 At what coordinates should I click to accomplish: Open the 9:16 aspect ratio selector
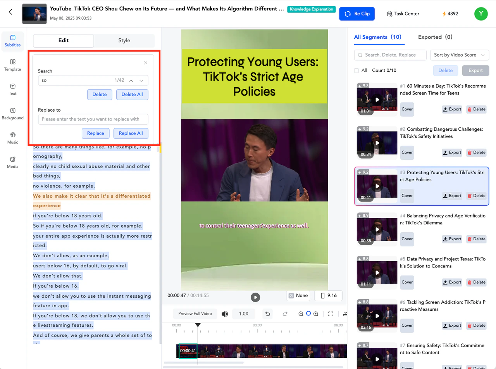(329, 296)
